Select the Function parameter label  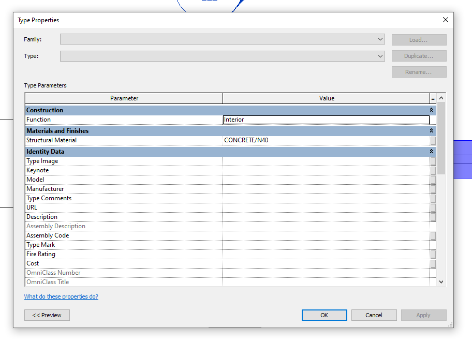(38, 120)
